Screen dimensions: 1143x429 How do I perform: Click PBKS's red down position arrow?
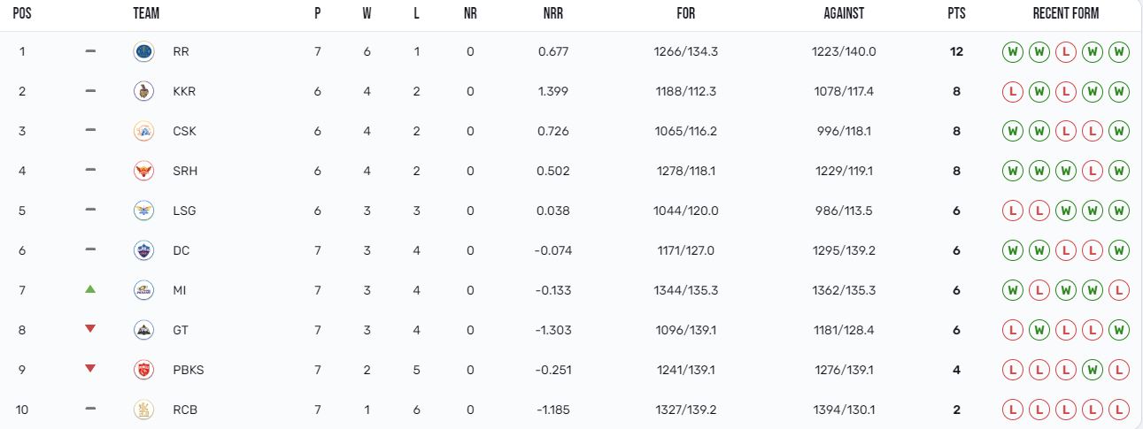90,369
